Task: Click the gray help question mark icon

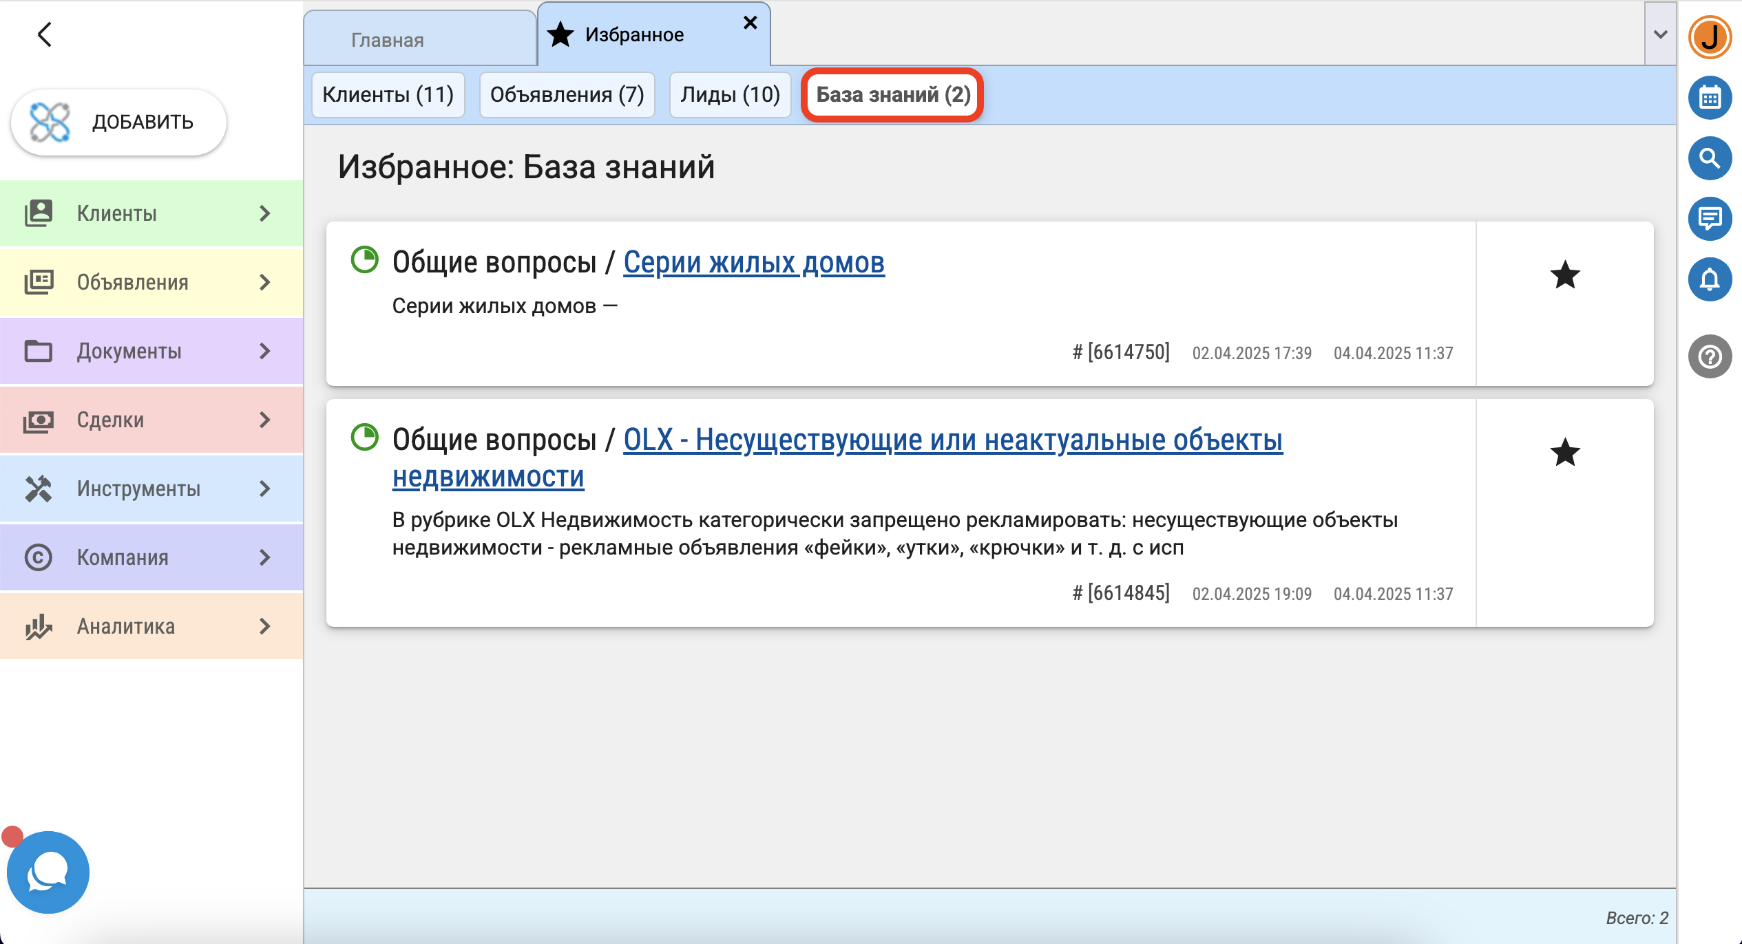Action: 1710,356
